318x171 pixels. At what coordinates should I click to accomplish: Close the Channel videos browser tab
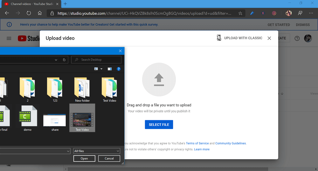pyautogui.click(x=57, y=4)
